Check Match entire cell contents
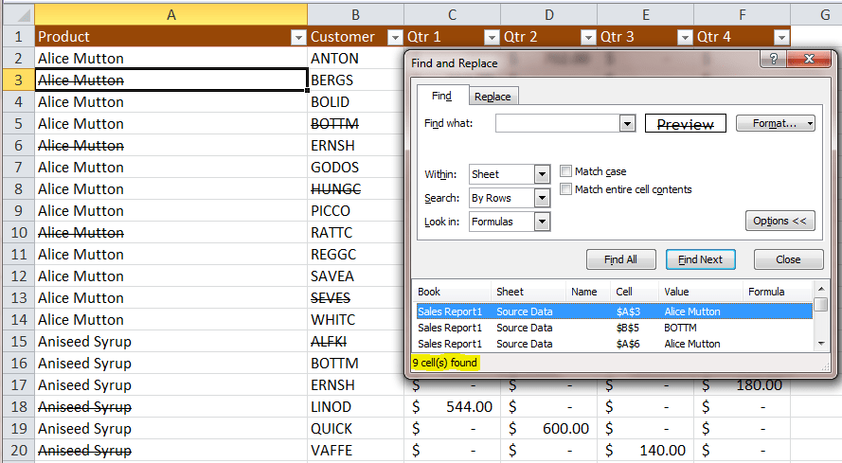The image size is (842, 463). point(566,189)
